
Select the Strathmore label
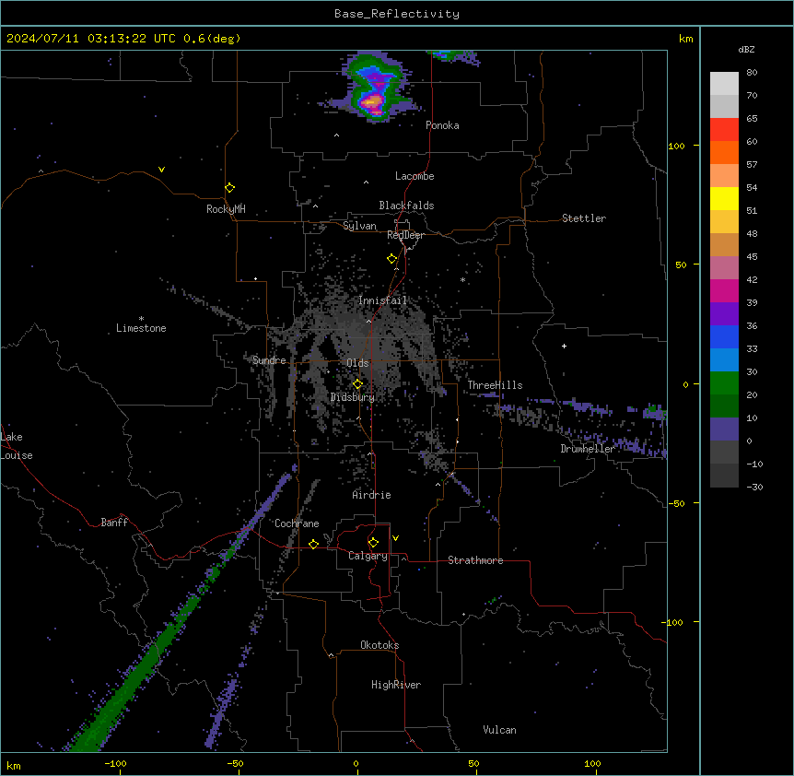click(475, 560)
